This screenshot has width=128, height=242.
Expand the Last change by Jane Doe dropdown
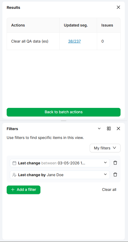[105, 174]
